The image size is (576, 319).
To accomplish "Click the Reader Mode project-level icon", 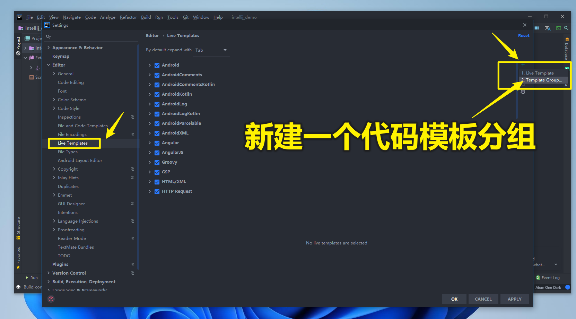I will [x=132, y=239].
